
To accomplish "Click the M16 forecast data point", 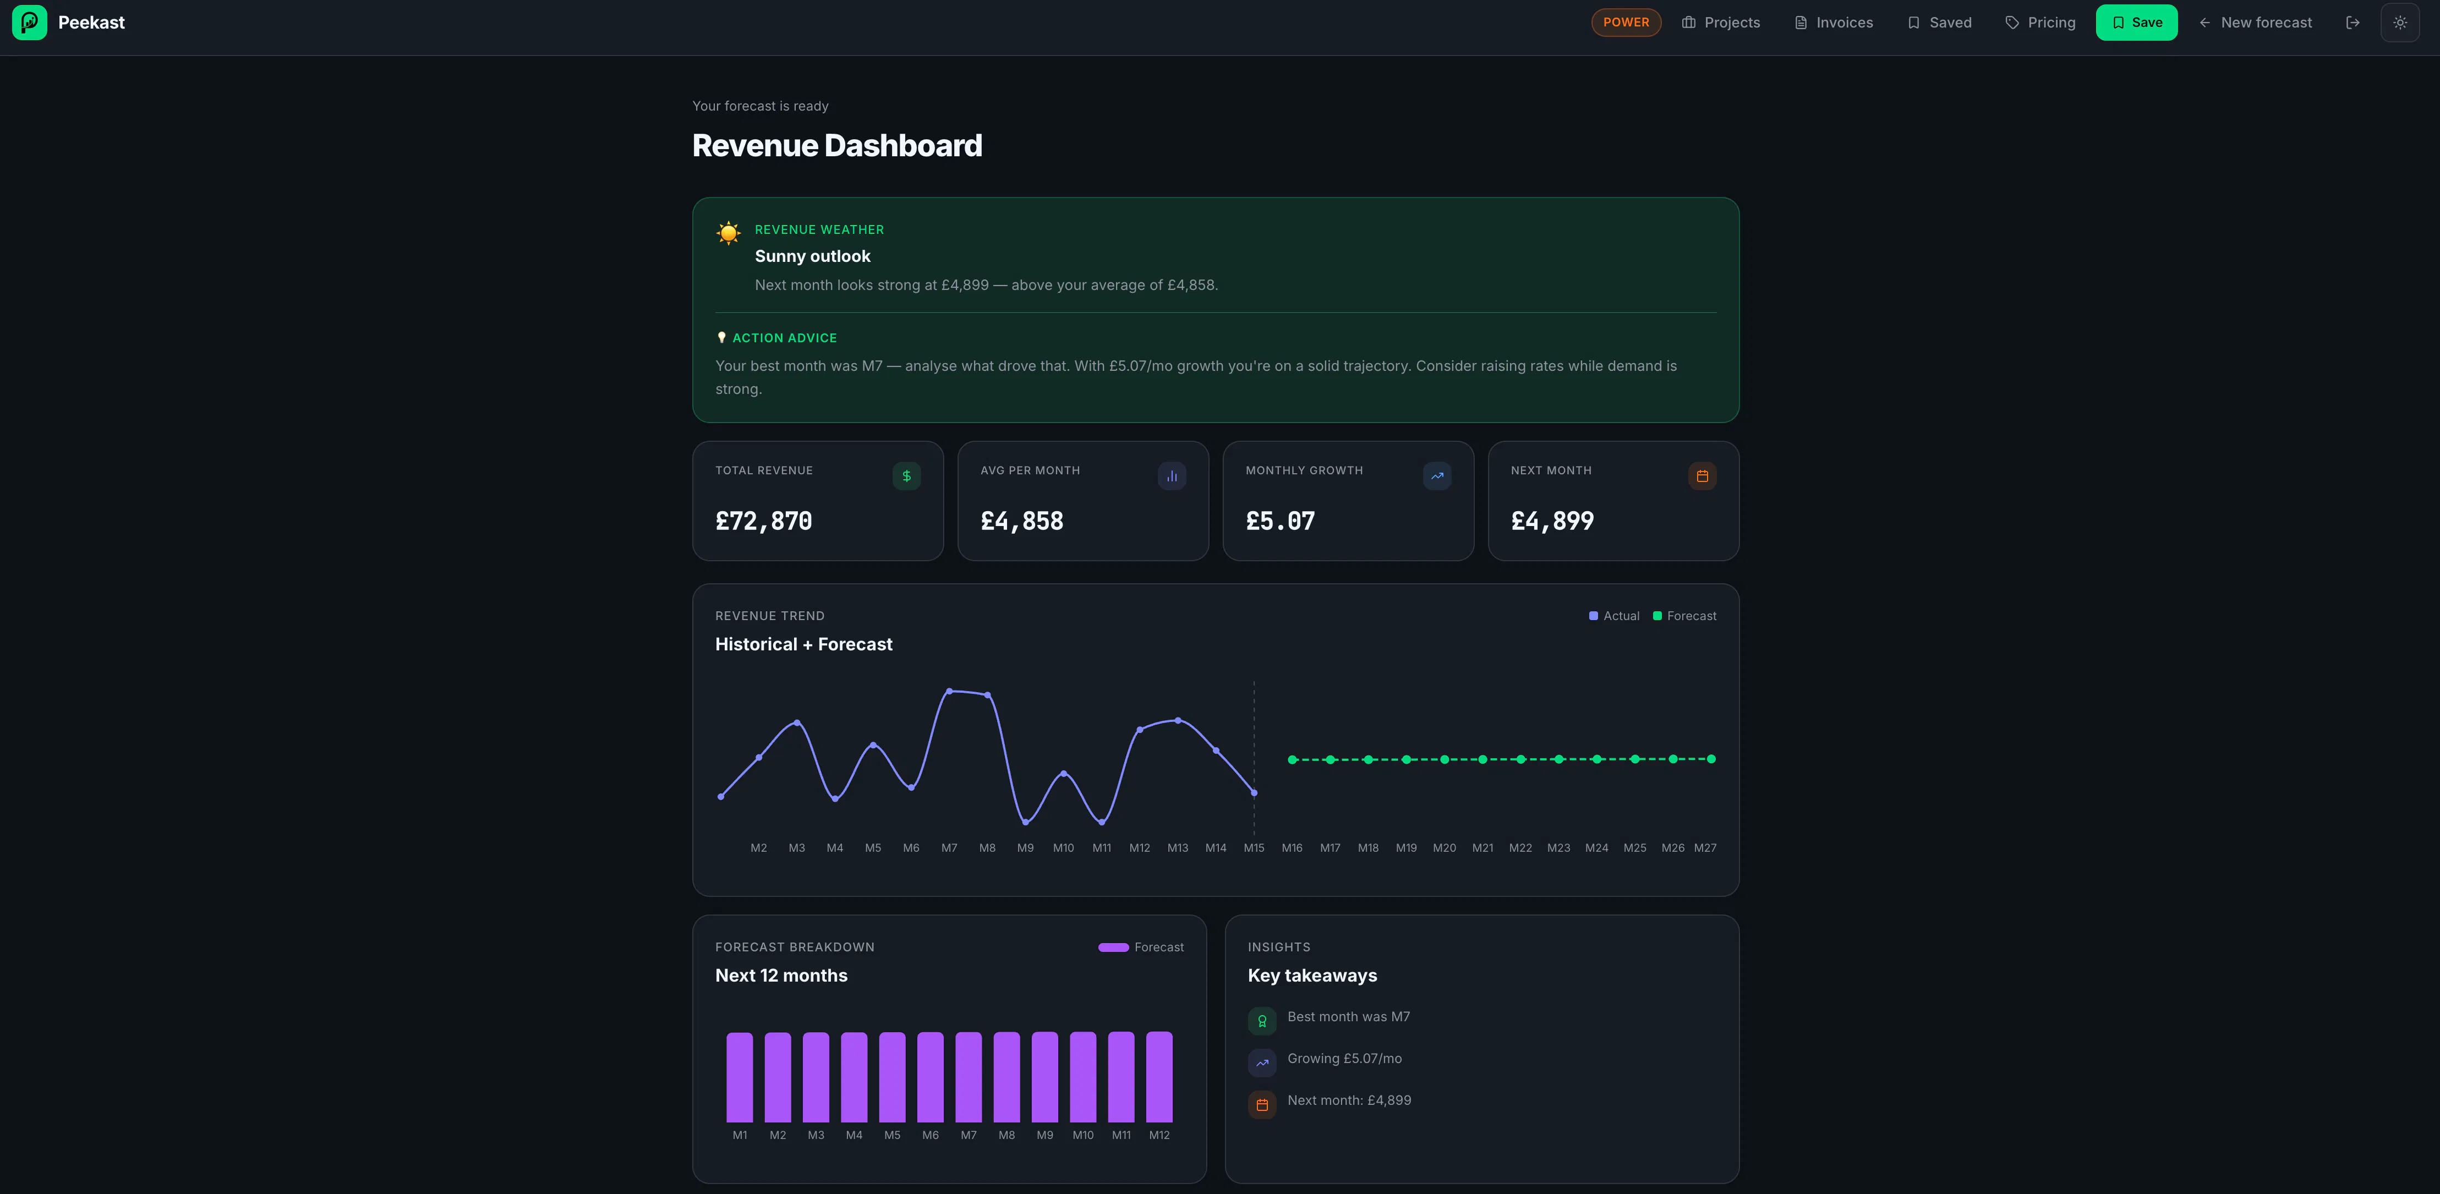I will (1292, 759).
